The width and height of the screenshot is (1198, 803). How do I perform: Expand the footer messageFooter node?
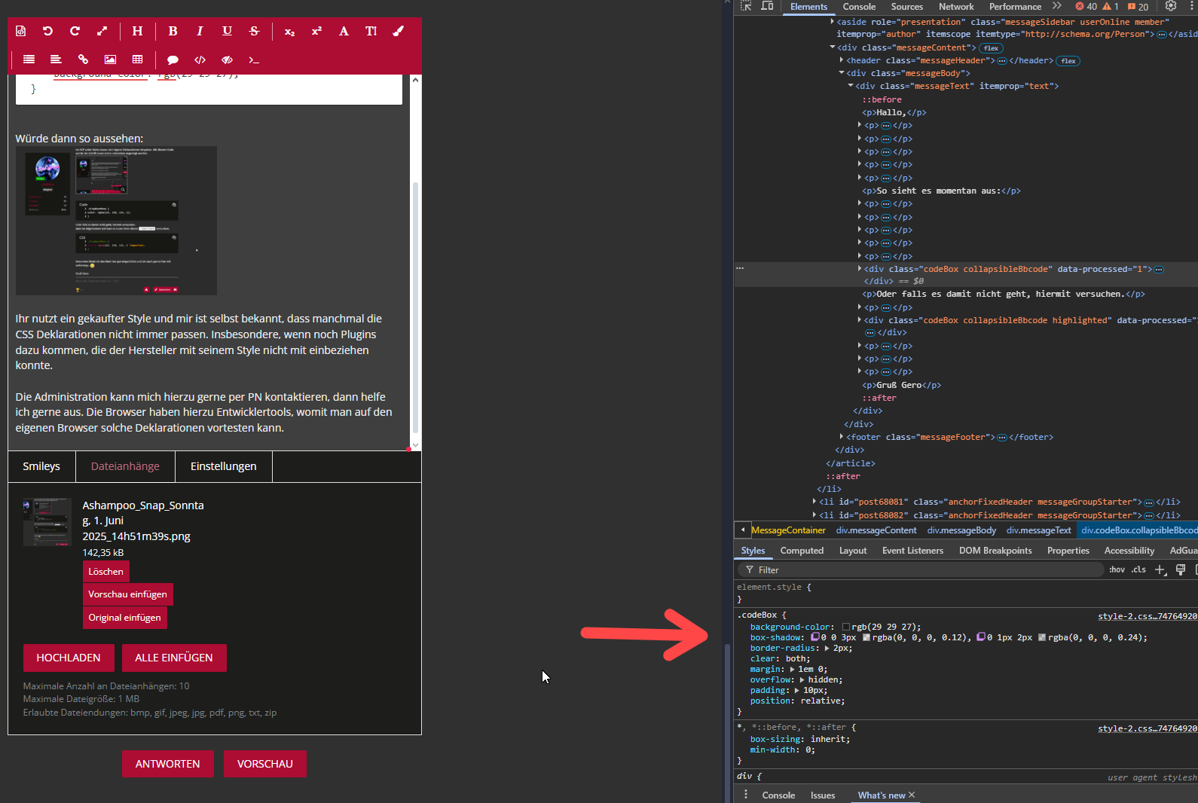point(842,437)
